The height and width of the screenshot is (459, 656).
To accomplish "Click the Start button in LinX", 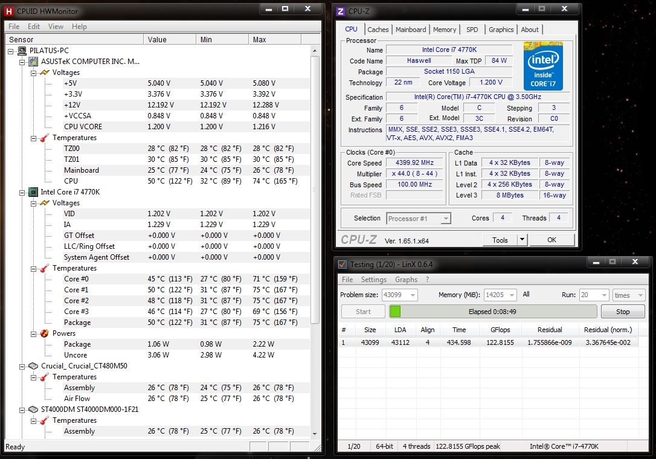I will pos(363,311).
